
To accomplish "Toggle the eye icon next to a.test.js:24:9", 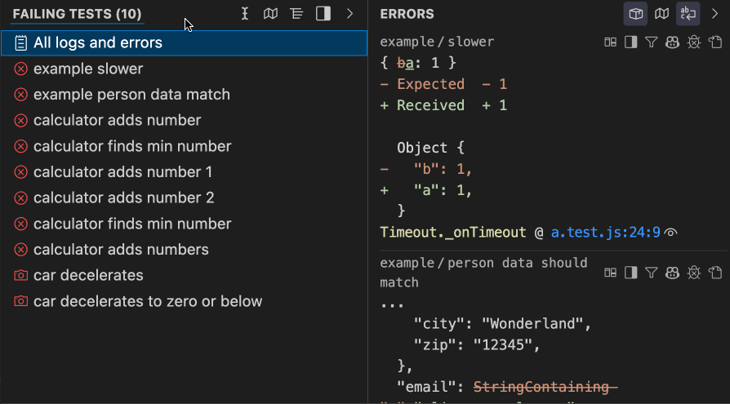I will coord(671,233).
